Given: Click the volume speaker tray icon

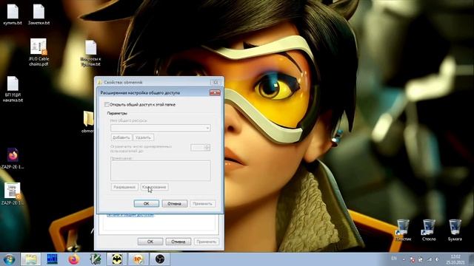Looking at the screenshot, I should pos(437,259).
